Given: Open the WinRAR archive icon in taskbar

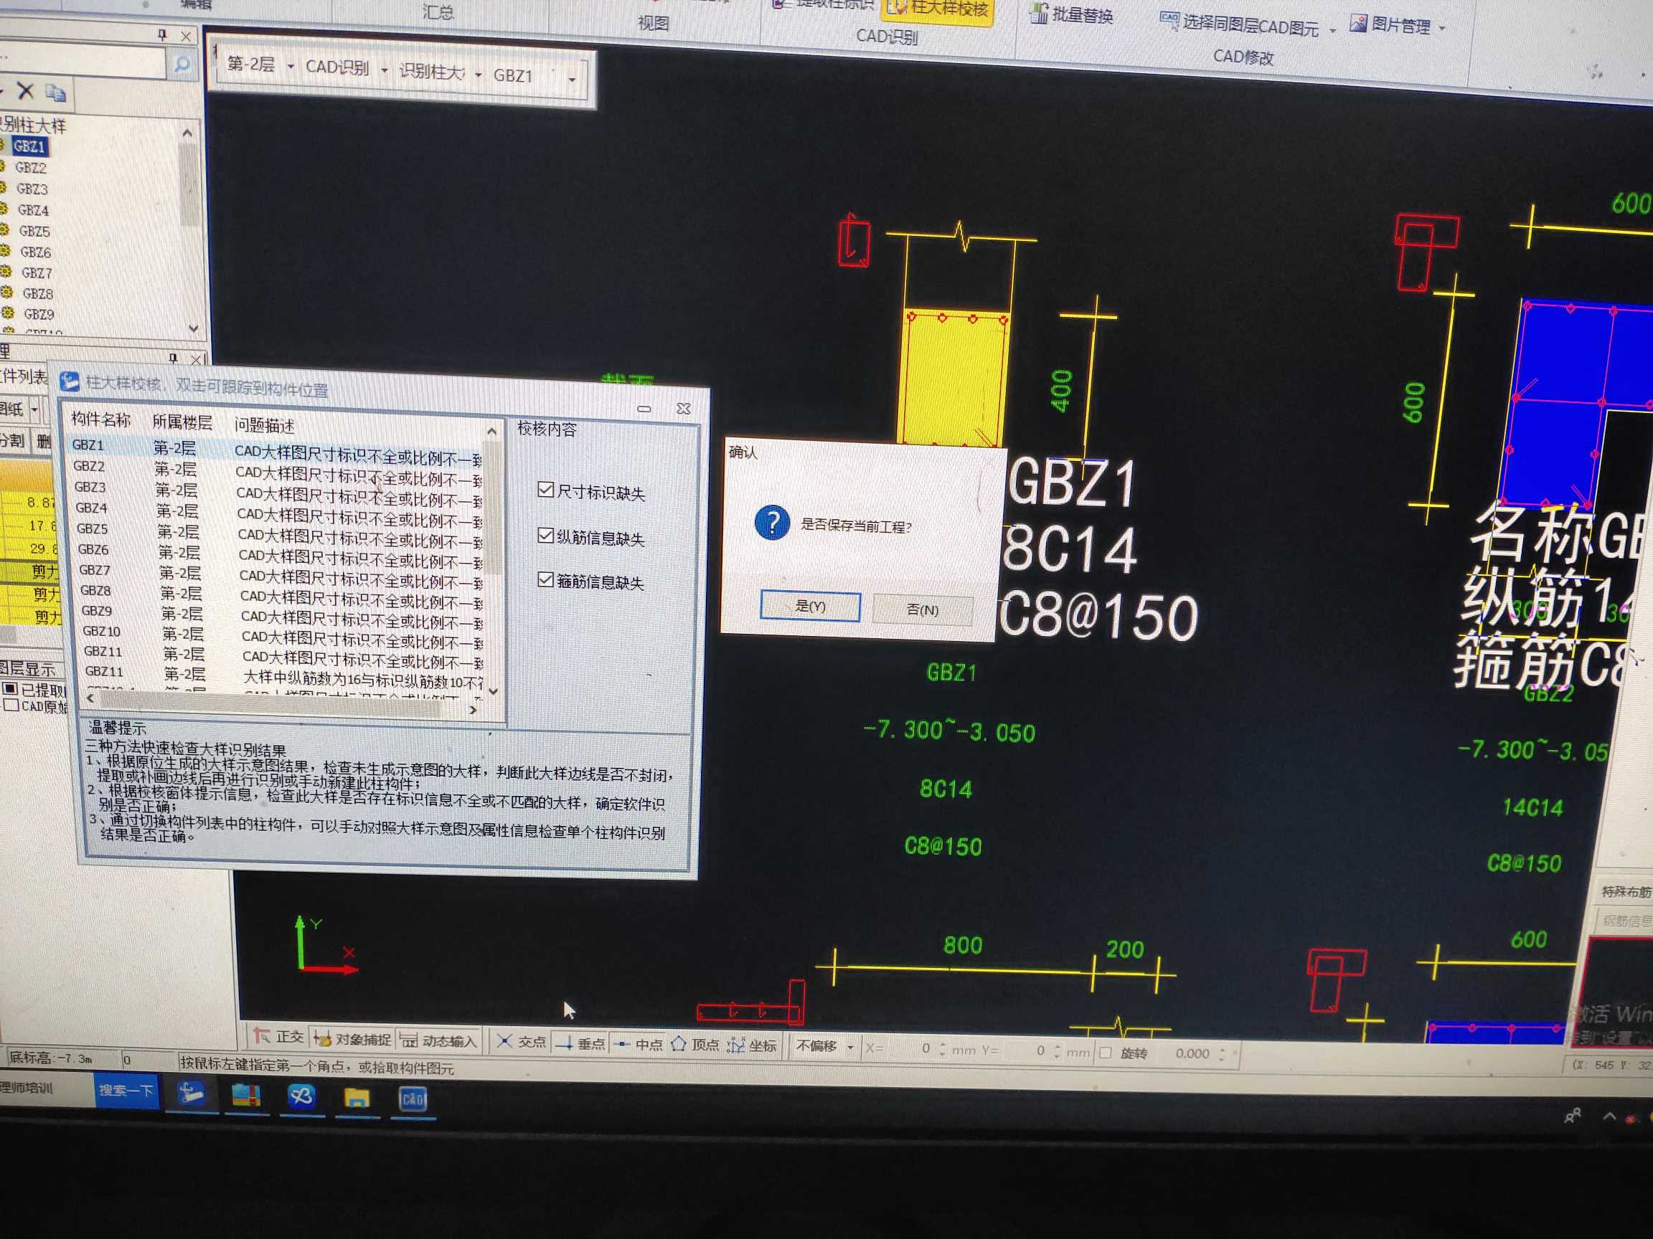Looking at the screenshot, I should coord(246,1095).
